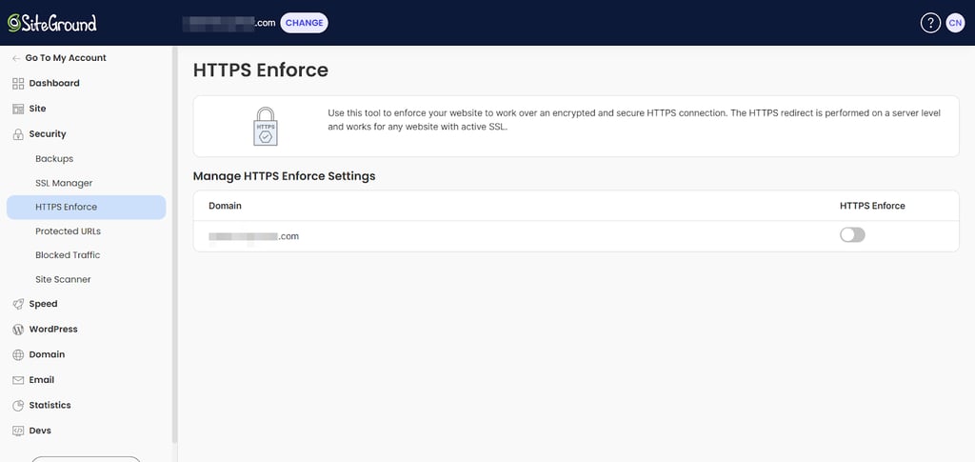This screenshot has height=462, width=975.
Task: Expand the Statistics menu section
Action: (x=50, y=406)
